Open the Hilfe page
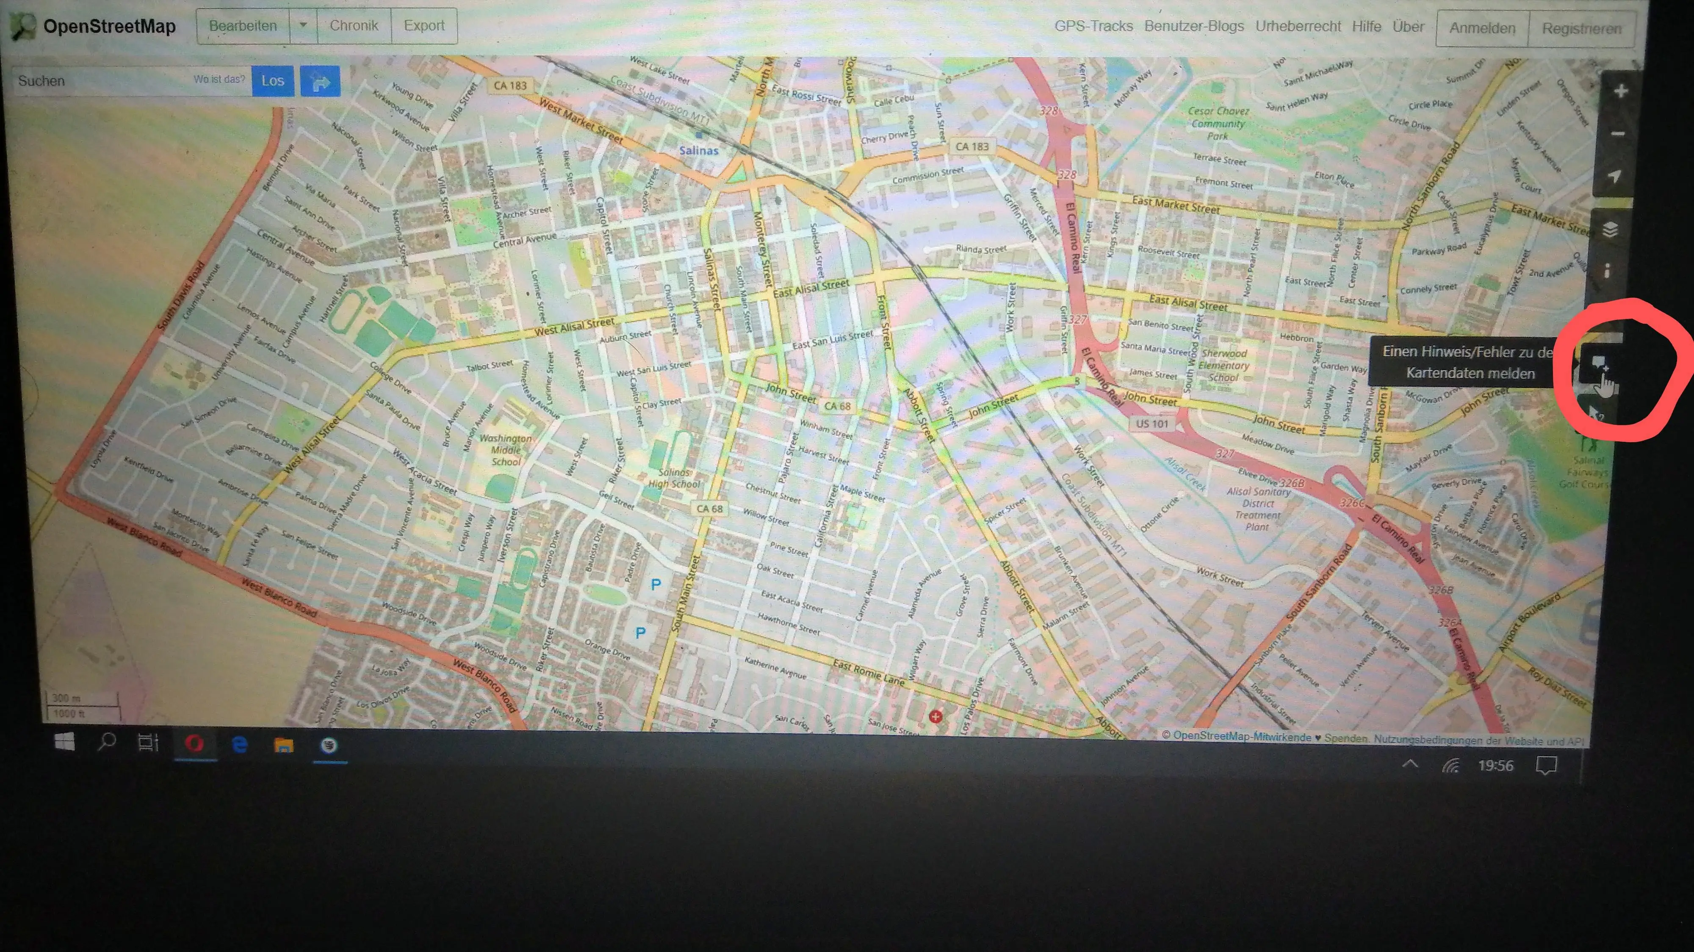The height and width of the screenshot is (952, 1694). coord(1367,27)
